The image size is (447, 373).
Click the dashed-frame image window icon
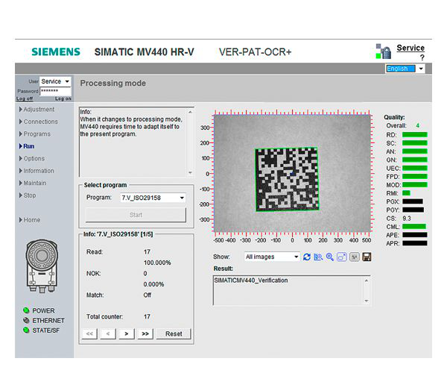click(342, 257)
